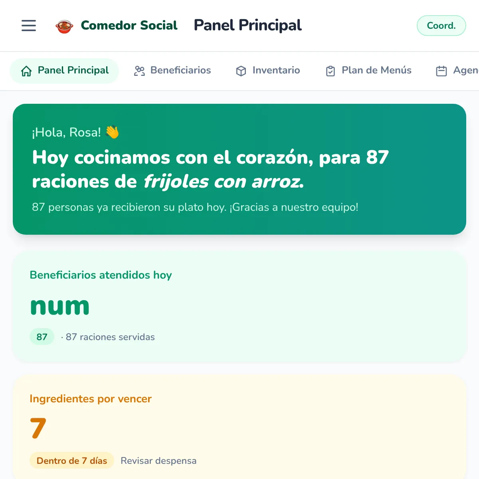Open the Beneficiarios atendidos hoy card
The height and width of the screenshot is (479, 479).
coord(239,307)
